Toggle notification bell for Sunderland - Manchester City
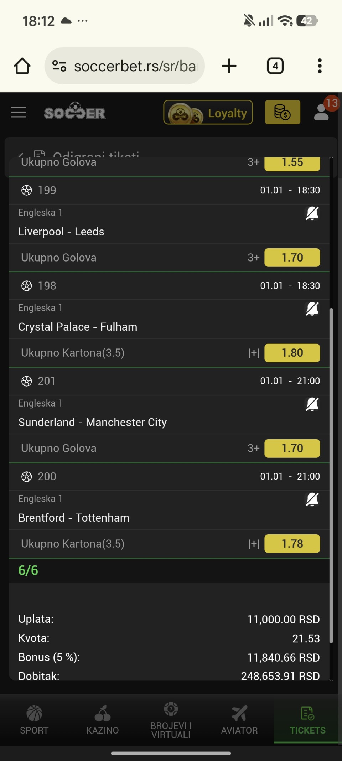342x761 pixels. point(312,404)
